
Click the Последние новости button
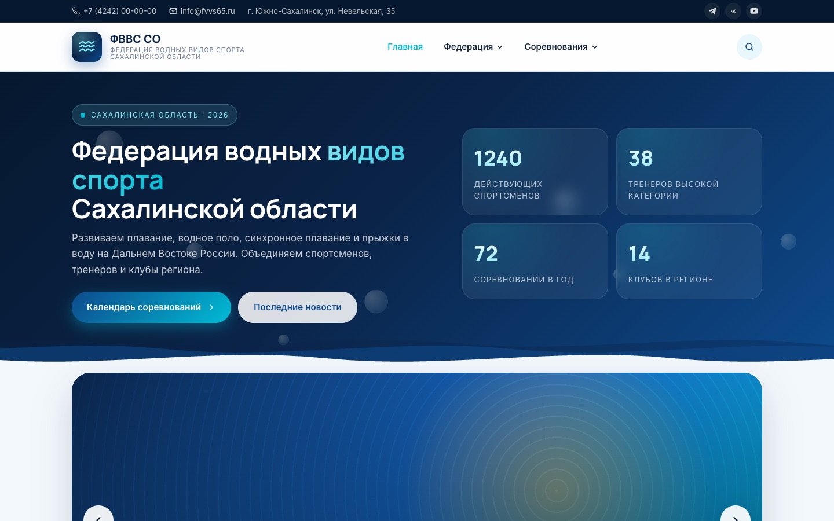(x=298, y=307)
